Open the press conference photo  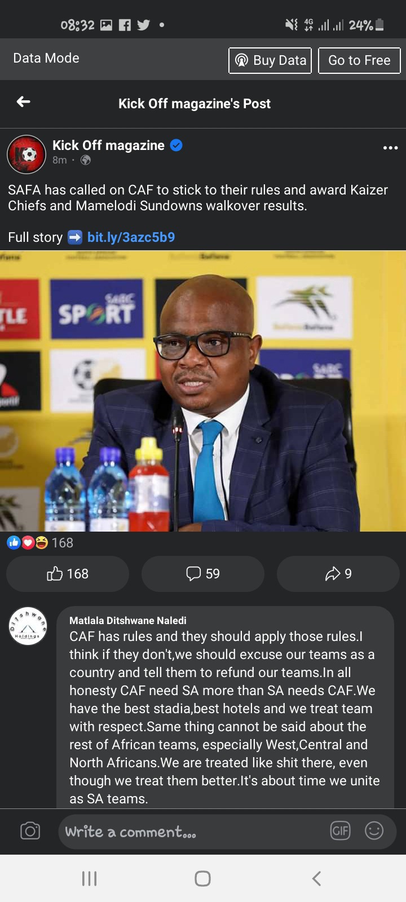click(203, 391)
